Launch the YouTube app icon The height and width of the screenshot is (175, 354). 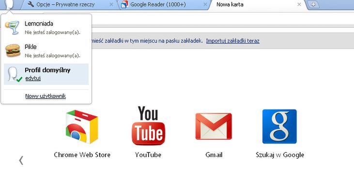tap(148, 126)
